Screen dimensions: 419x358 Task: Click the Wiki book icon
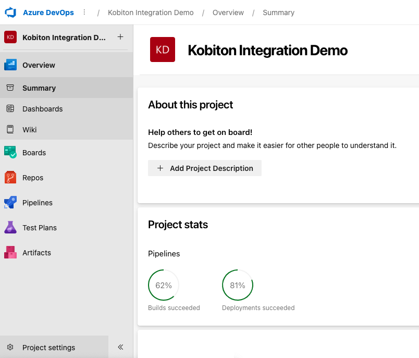point(10,129)
